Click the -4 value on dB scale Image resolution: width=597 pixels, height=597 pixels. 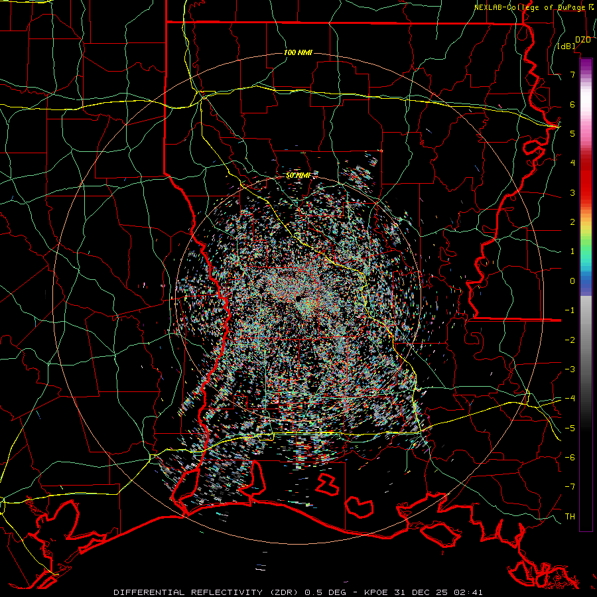pyautogui.click(x=570, y=399)
